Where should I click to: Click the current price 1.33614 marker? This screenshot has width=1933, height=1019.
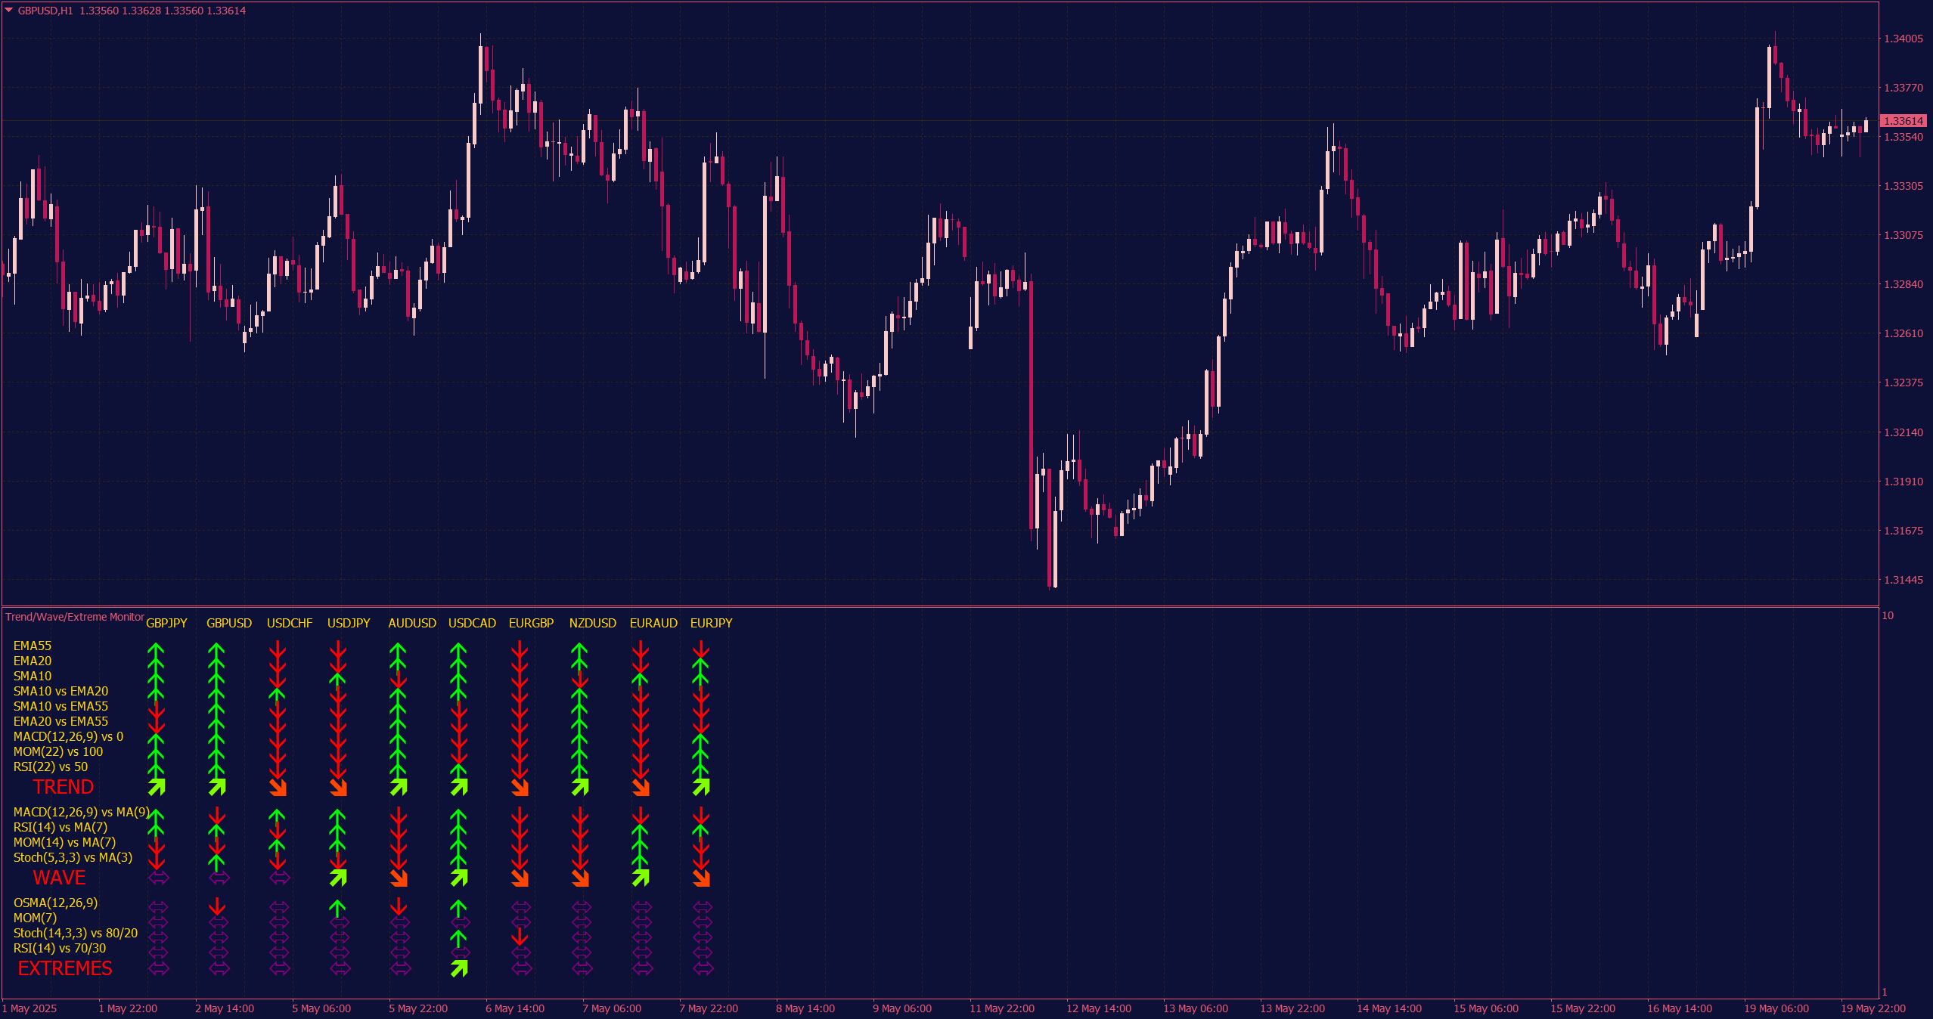coord(1903,121)
